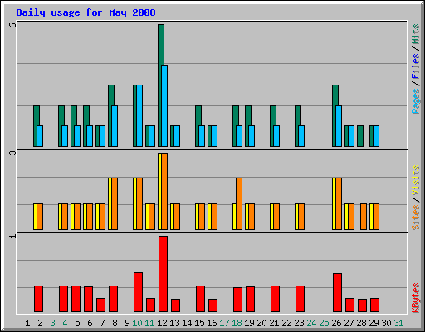Click day label "15" on the x-axis
This screenshot has height=332, width=425.
(199, 323)
